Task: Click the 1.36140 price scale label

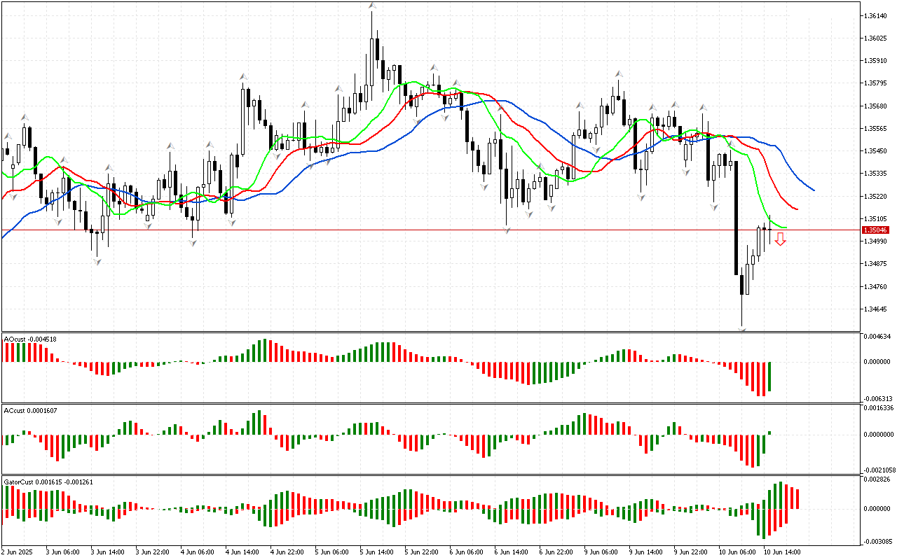Action: (x=877, y=15)
